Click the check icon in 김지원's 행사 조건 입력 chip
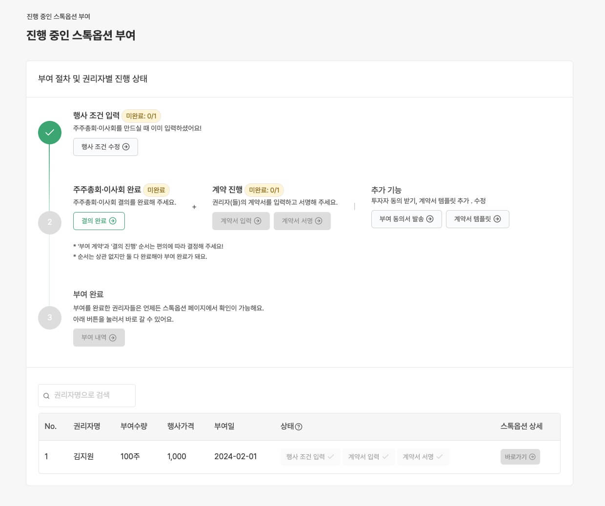Image resolution: width=605 pixels, height=506 pixels. point(331,457)
